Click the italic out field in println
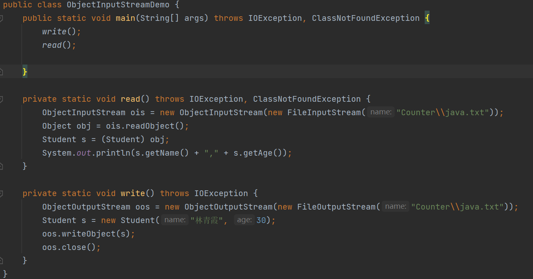 [84, 153]
